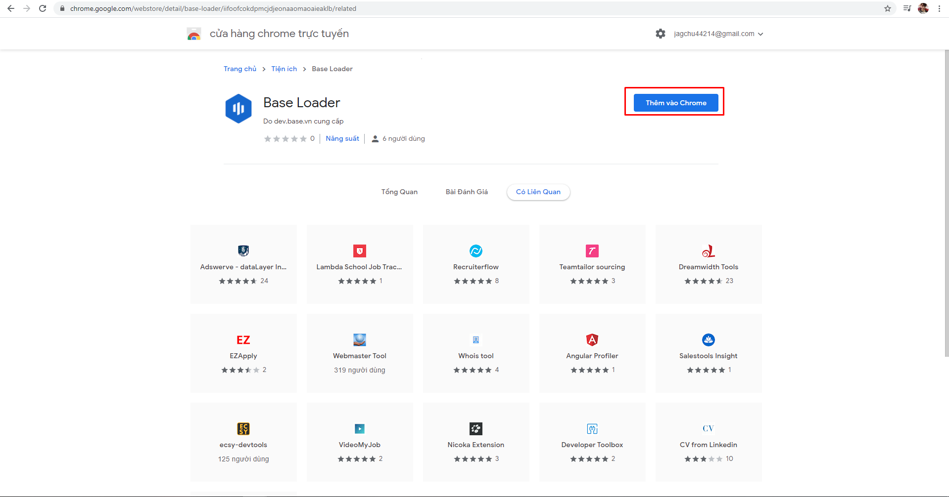Click the browser back arrow
This screenshot has height=497, width=949.
11,8
